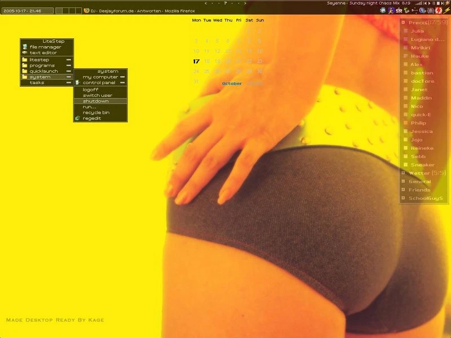Click the regedit icon in system menu

(77, 118)
